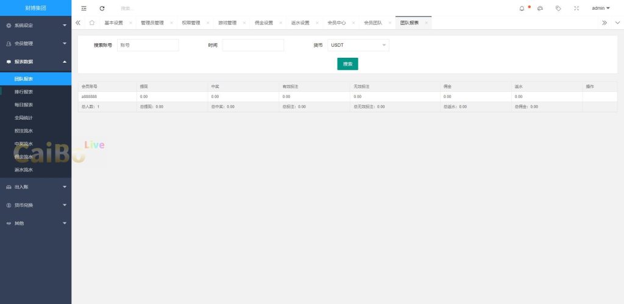Open the admin user dropdown
The width and height of the screenshot is (624, 304).
[x=600, y=9]
